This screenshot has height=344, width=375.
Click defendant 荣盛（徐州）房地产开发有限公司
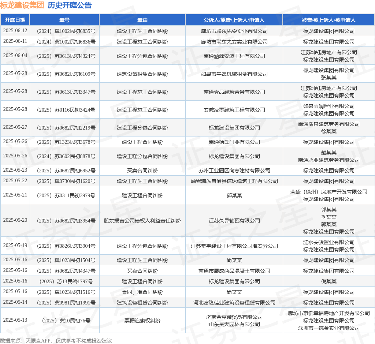pyautogui.click(x=328, y=192)
